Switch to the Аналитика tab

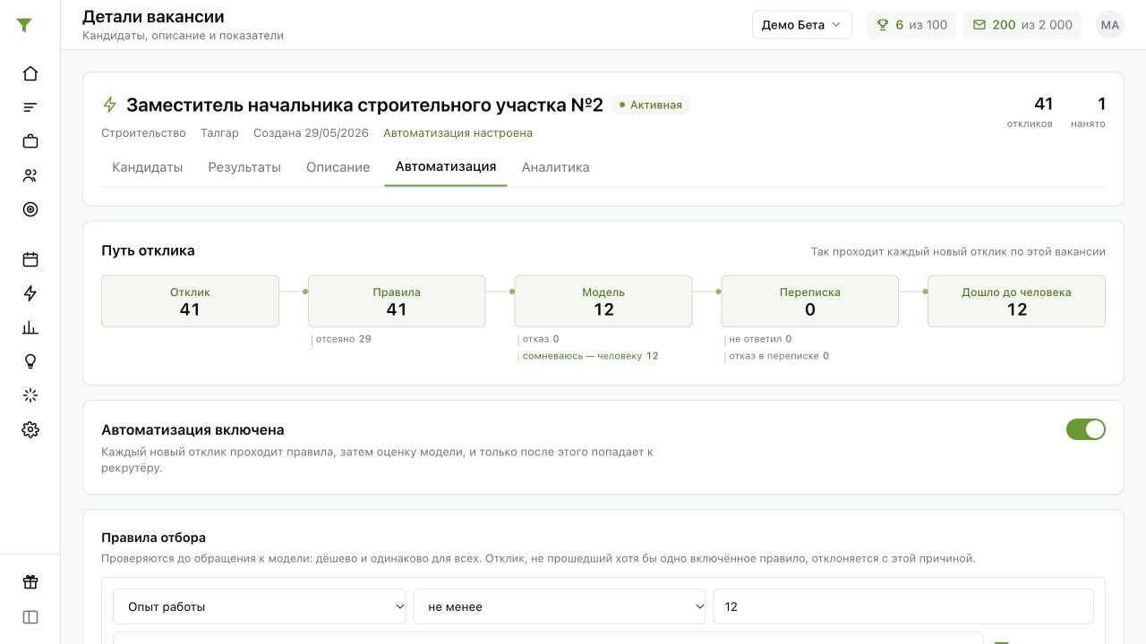click(x=555, y=167)
